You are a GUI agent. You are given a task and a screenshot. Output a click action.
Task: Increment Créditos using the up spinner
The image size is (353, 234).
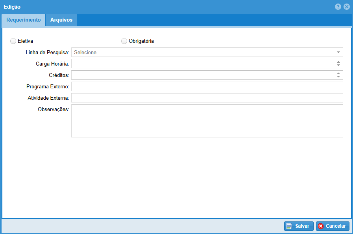338,73
